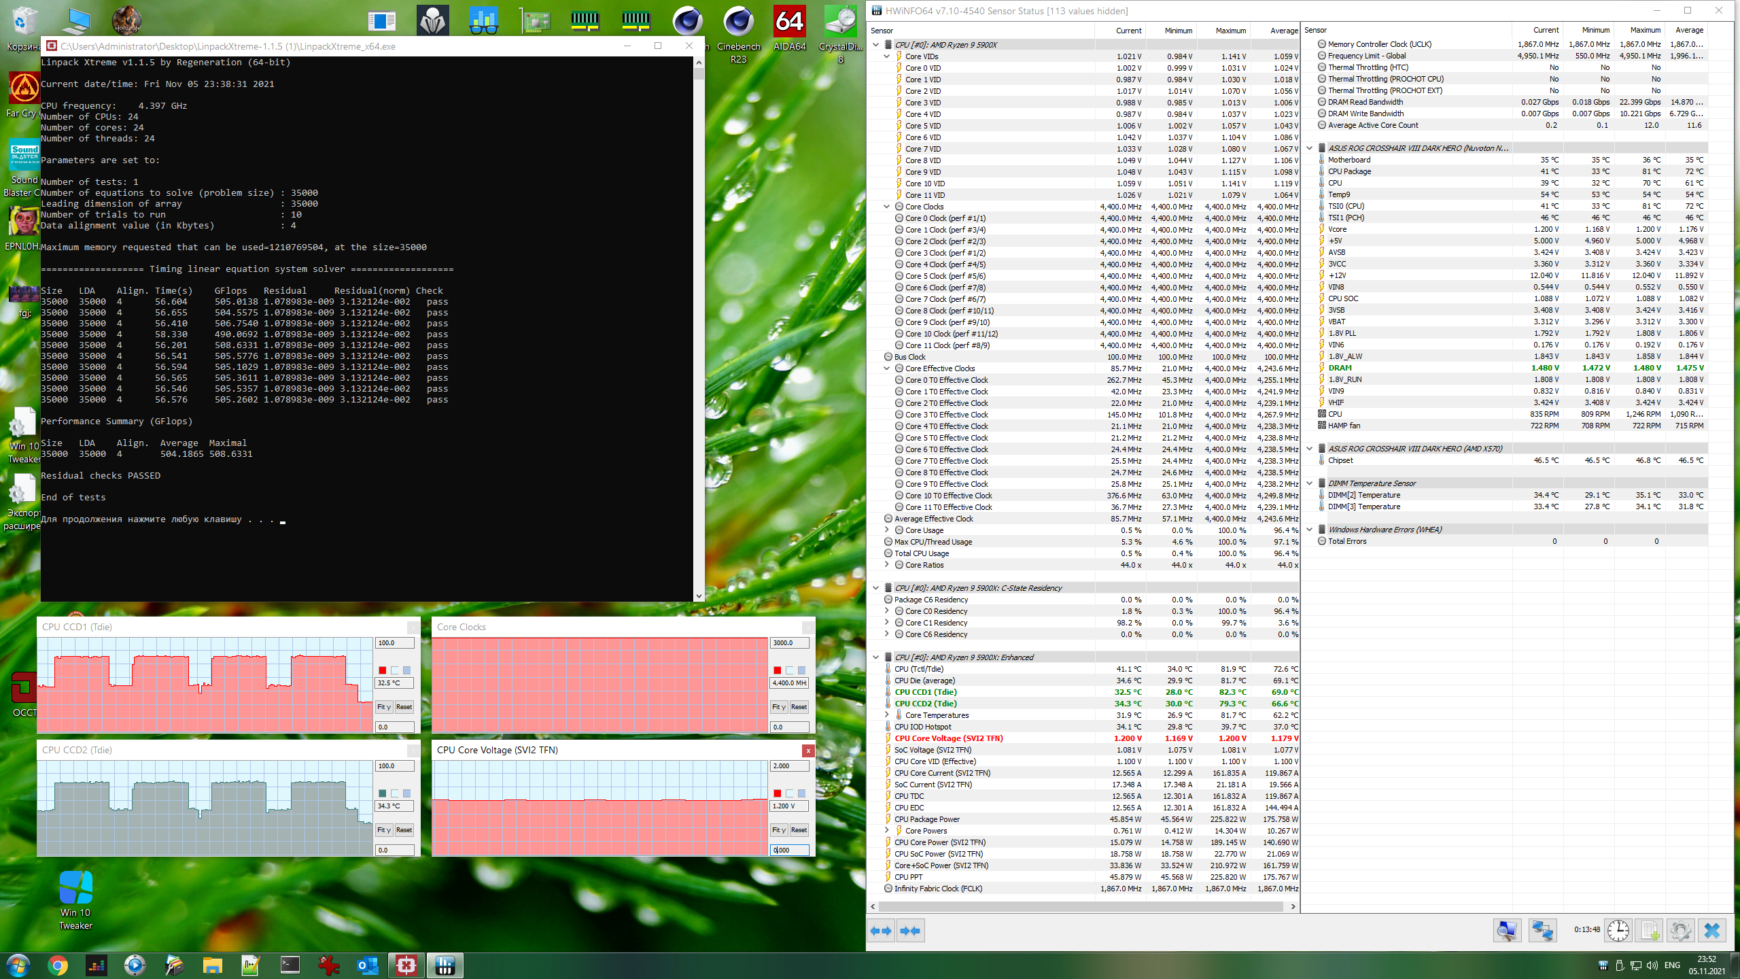Click Reset in Core Clocks graph
The width and height of the screenshot is (1740, 979).
click(x=799, y=706)
